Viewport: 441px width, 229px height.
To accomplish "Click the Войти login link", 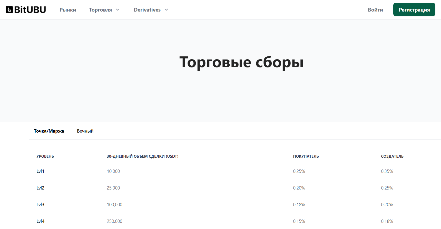I will pyautogui.click(x=375, y=10).
